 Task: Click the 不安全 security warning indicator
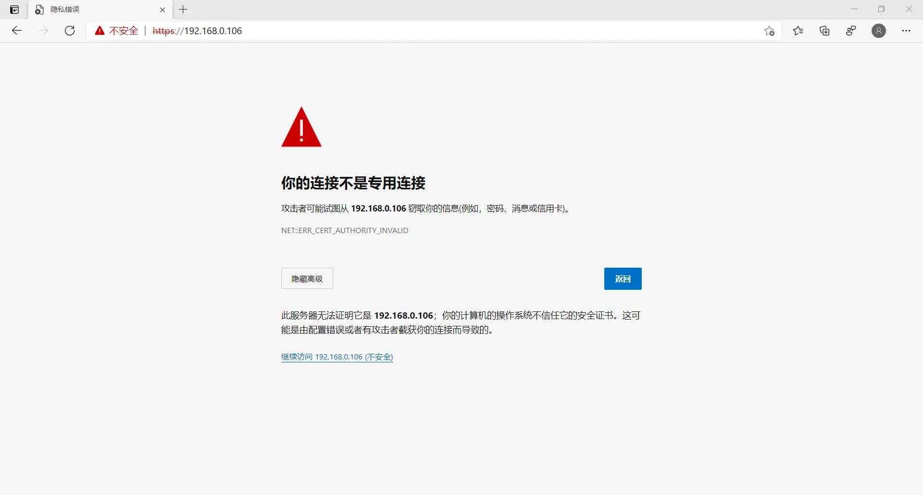coord(115,30)
